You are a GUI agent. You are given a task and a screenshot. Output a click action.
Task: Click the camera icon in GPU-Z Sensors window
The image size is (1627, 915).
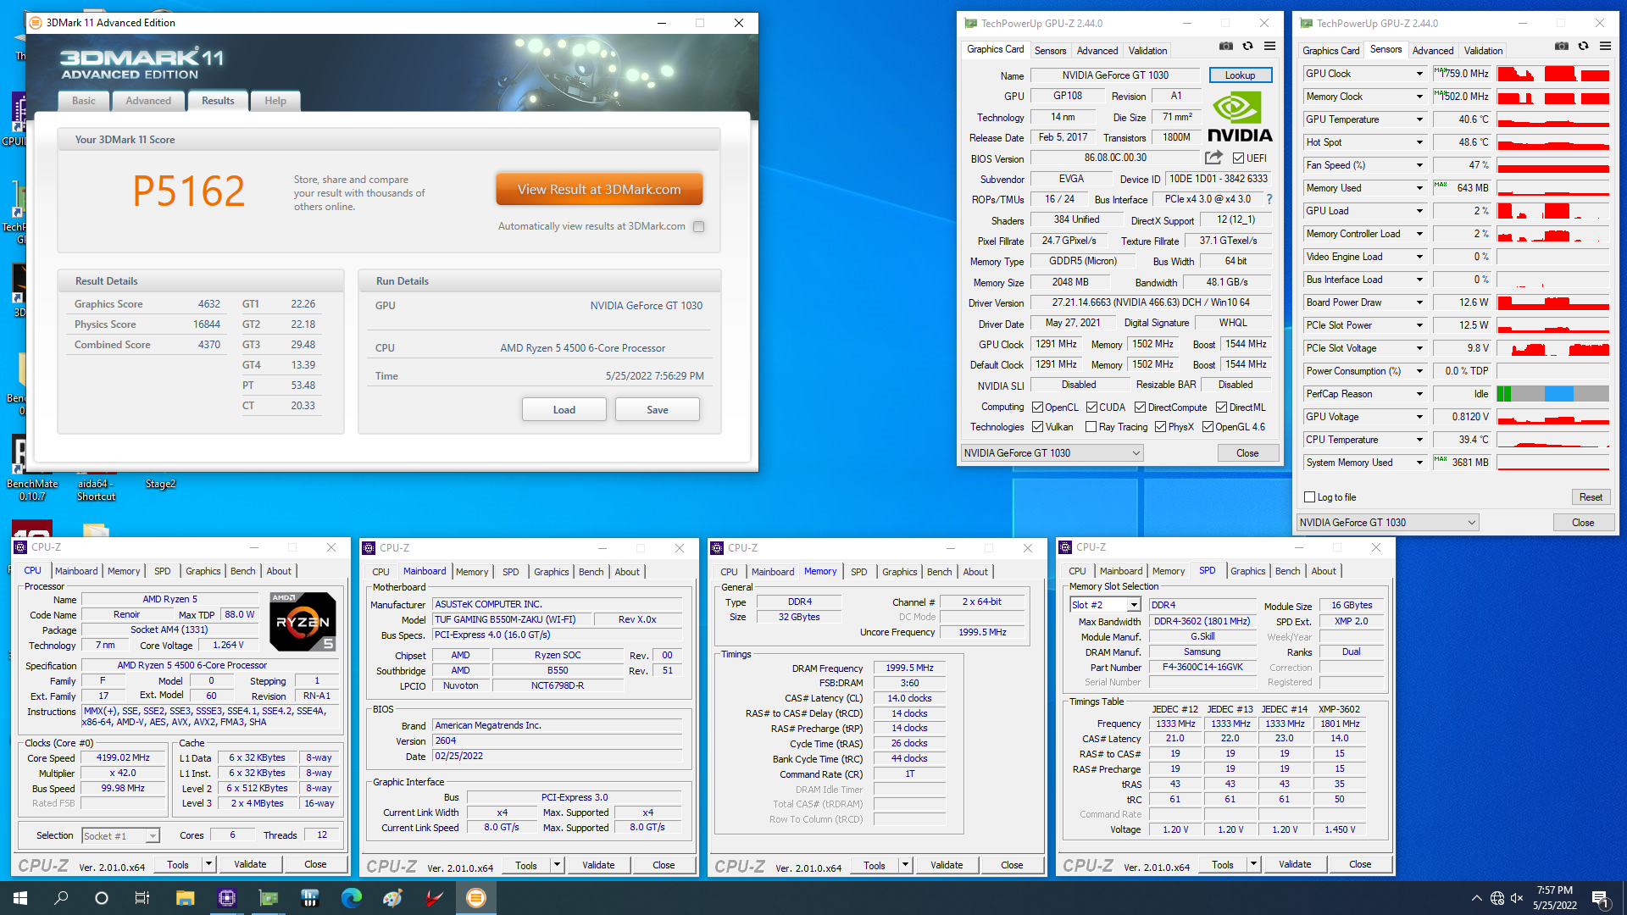[x=1561, y=47]
